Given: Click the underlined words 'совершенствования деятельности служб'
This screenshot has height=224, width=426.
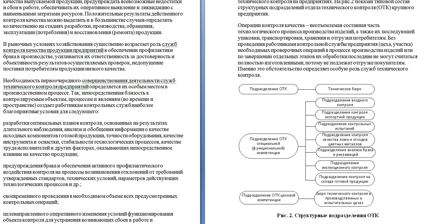Looking at the screenshot, I should (x=129, y=80).
